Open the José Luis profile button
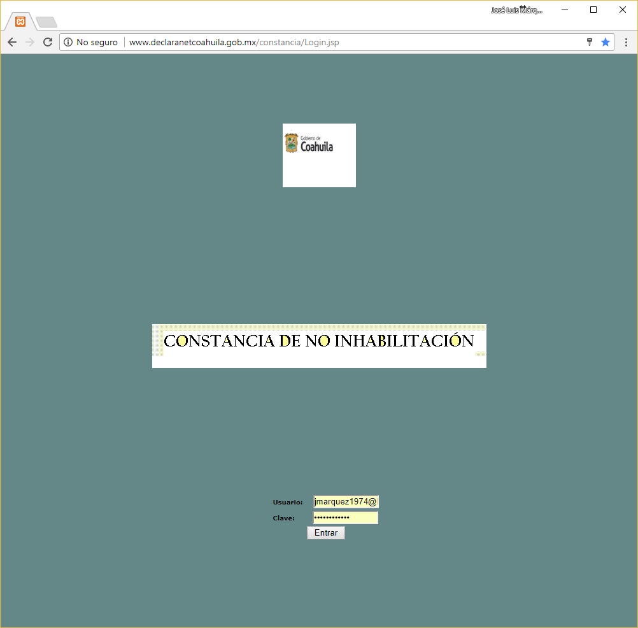The height and width of the screenshot is (628, 638). (516, 10)
